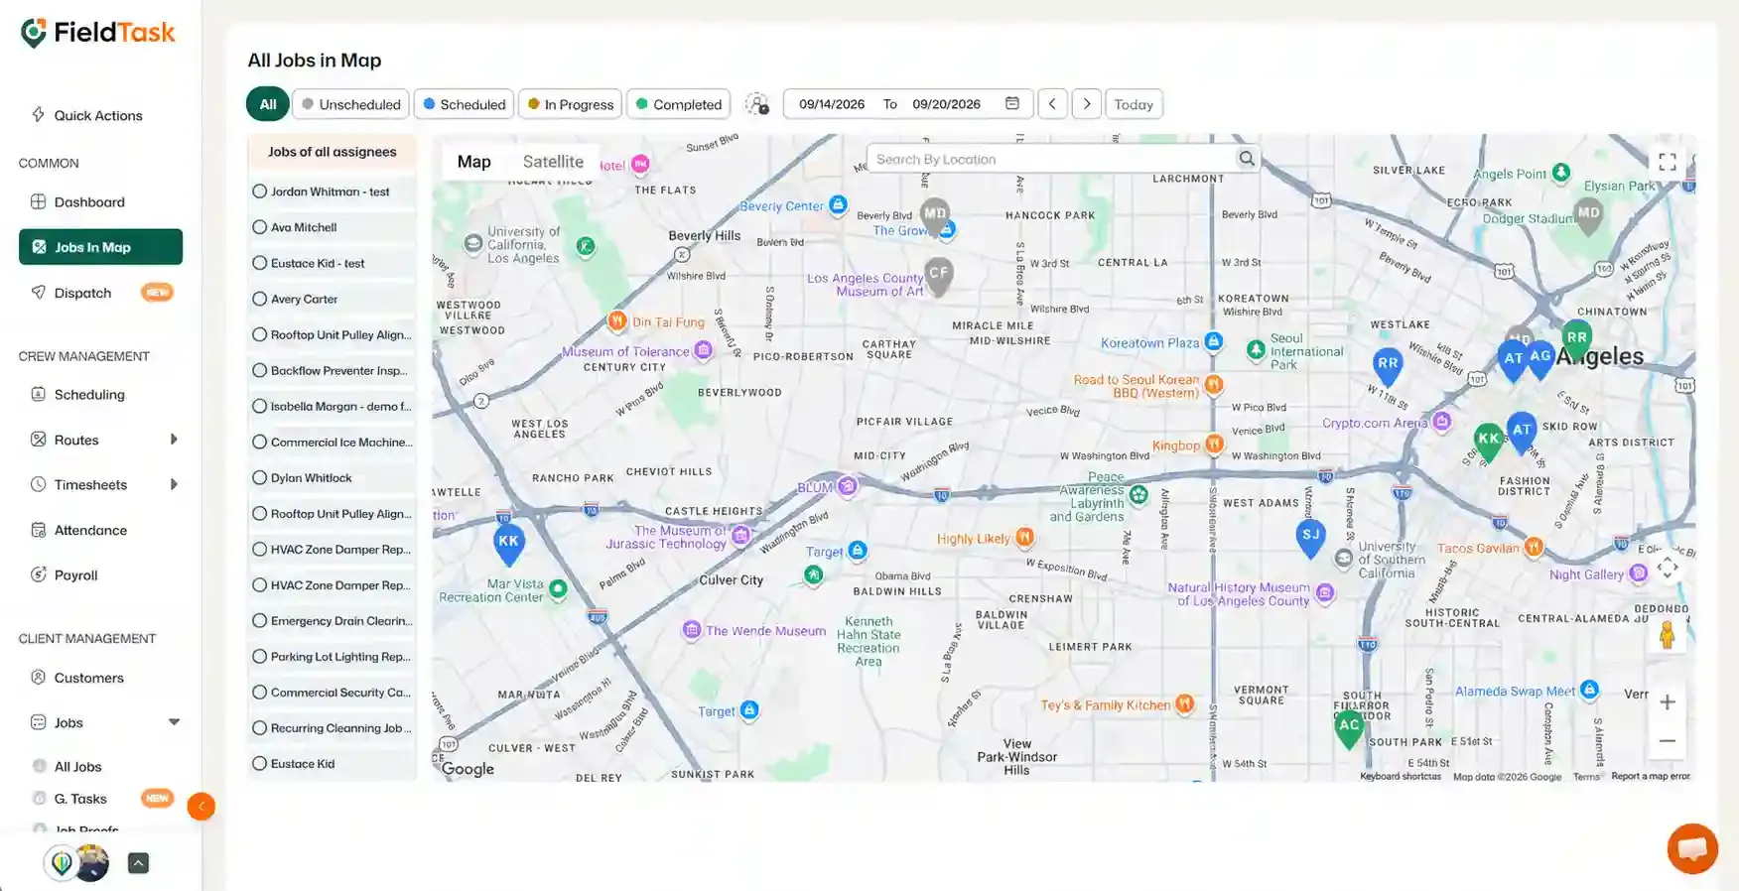Click the CF grey map marker

(x=938, y=276)
